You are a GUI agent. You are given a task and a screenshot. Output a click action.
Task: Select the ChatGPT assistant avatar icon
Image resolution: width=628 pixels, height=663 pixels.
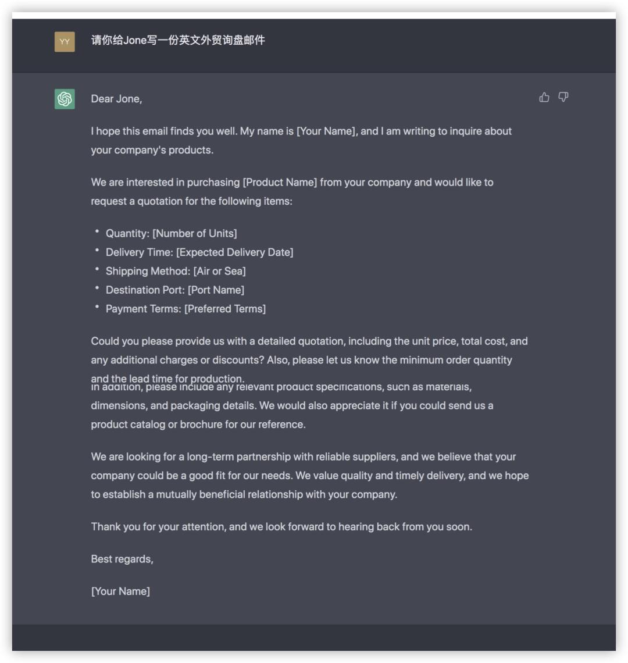[64, 99]
